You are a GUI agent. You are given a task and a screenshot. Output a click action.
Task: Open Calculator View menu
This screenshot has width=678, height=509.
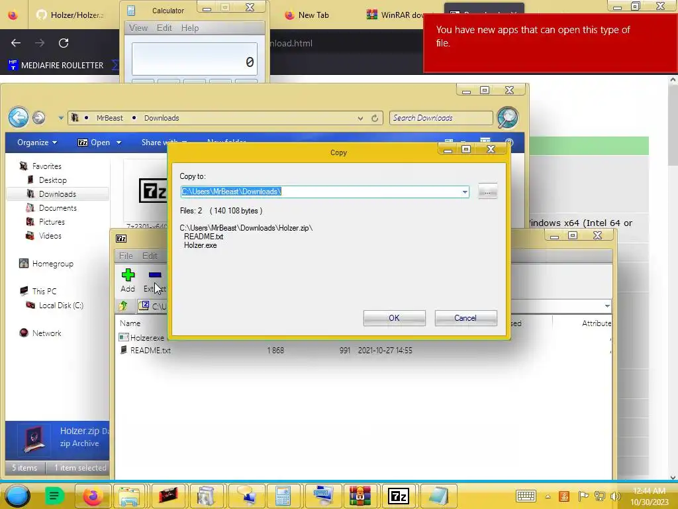138,28
